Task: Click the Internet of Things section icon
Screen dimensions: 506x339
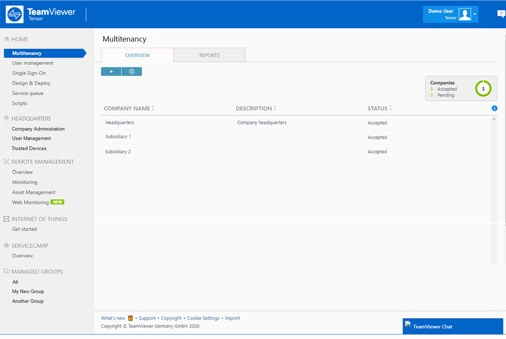Action: pyautogui.click(x=6, y=219)
